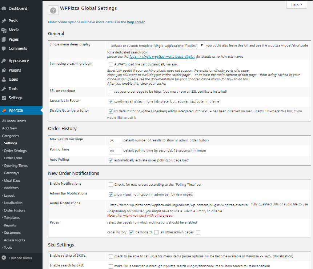
Task: Click the Collapse menu arrow icon
Action: 4,258
